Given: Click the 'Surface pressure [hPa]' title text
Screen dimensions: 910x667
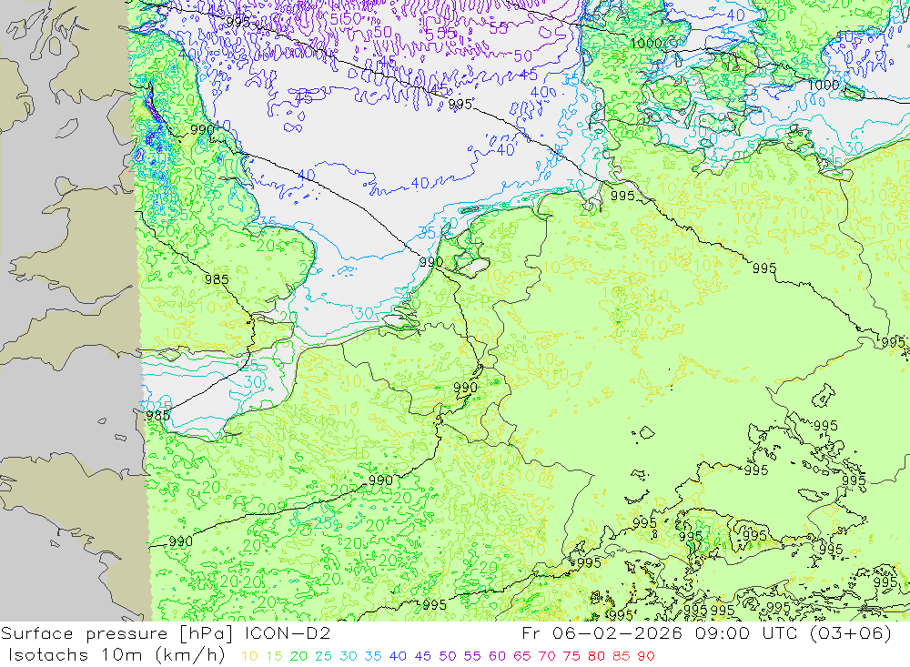Looking at the screenshot, I should tap(117, 633).
